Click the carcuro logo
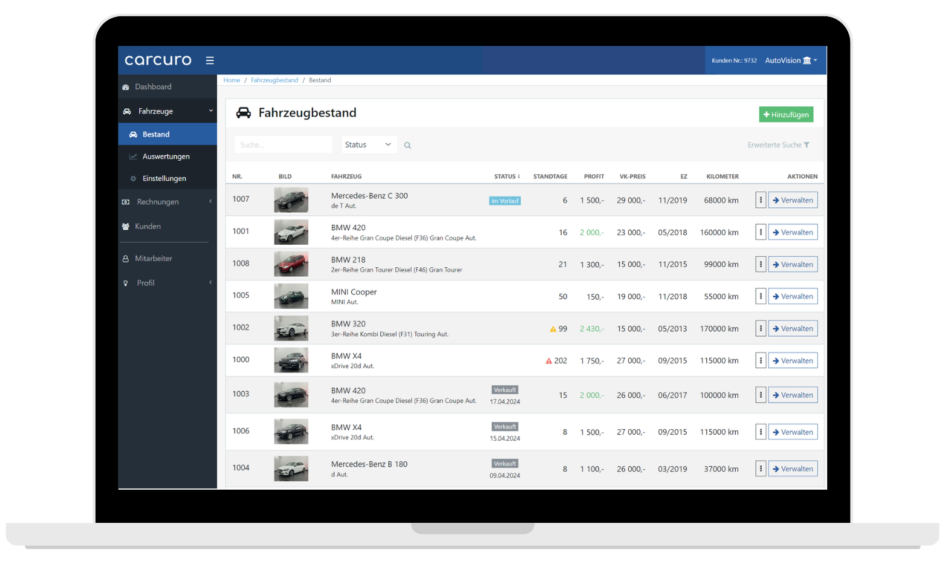The width and height of the screenshot is (945, 567). pyautogui.click(x=158, y=60)
